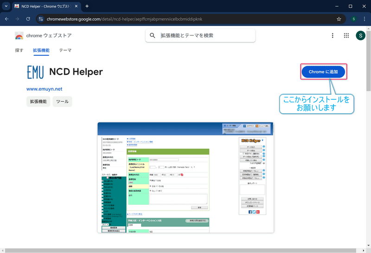The image size is (371, 253).
Task: Click the EMU extension logo
Action: (35, 72)
